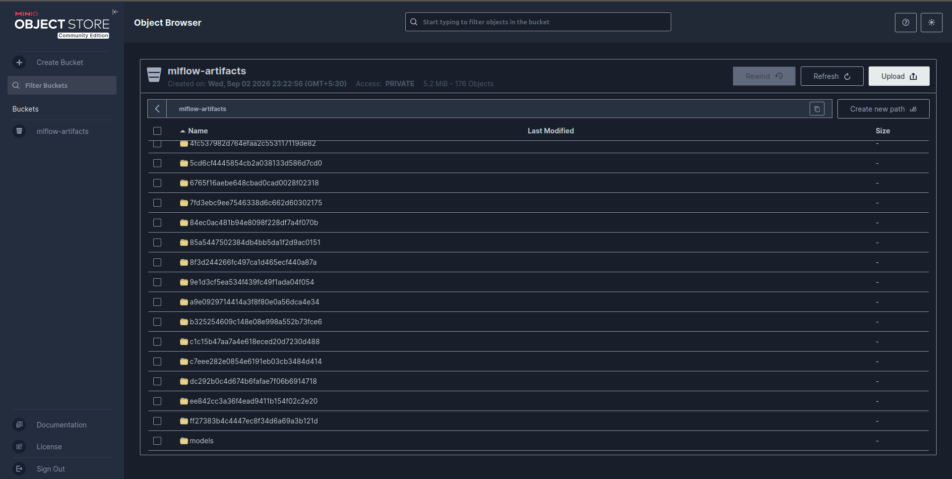Open the ff27383b4c4447ec8f34d6a69a3b121d folder
Viewport: 952px width, 479px height.
(x=254, y=421)
